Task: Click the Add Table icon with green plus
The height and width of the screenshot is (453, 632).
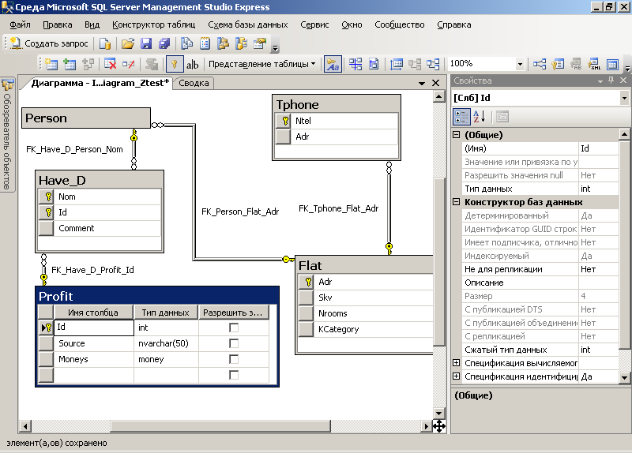Action: (x=70, y=64)
